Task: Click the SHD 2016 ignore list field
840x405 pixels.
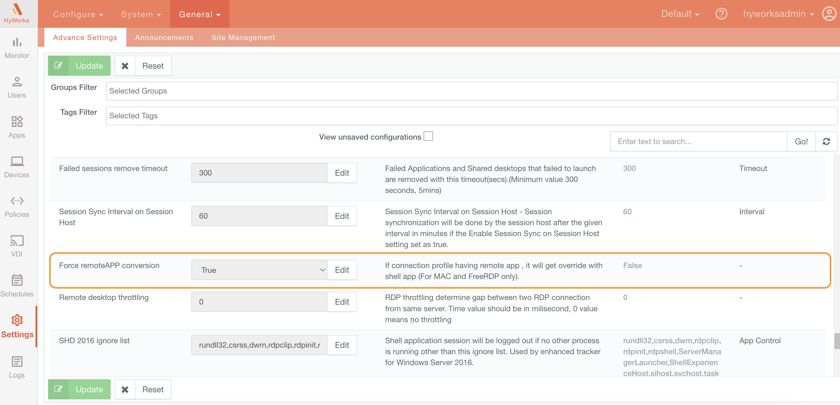Action: 259,345
